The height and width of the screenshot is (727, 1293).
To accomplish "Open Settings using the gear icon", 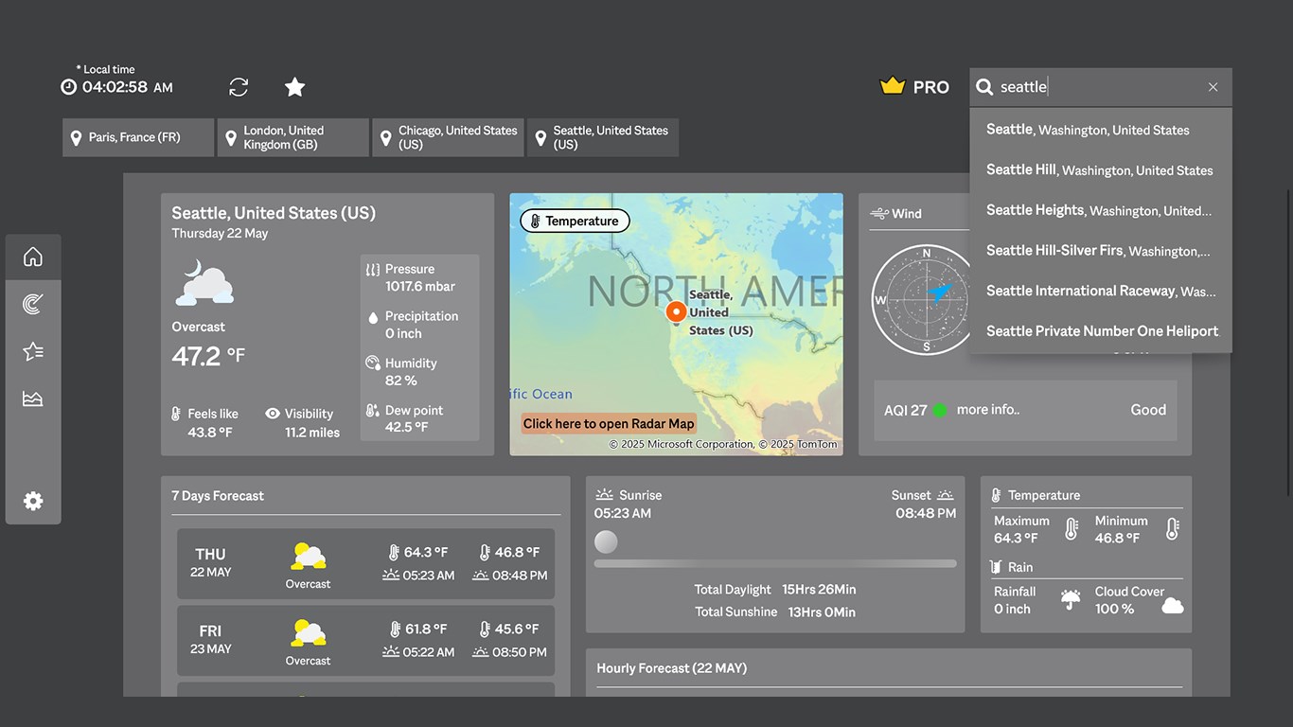I will click(x=33, y=500).
